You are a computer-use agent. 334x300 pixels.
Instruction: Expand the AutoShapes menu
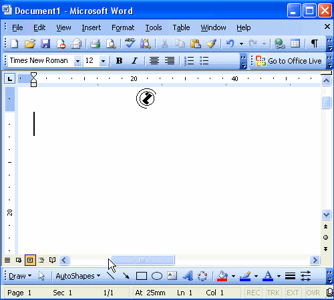(77, 276)
